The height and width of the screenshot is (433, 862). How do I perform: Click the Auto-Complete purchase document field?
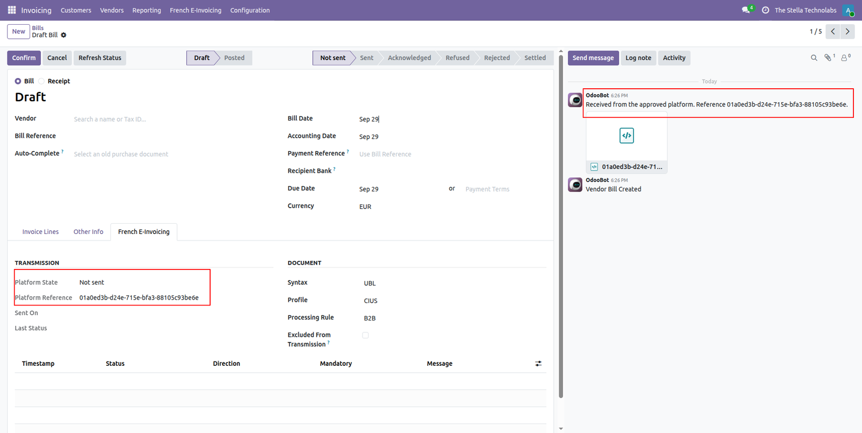(172, 154)
